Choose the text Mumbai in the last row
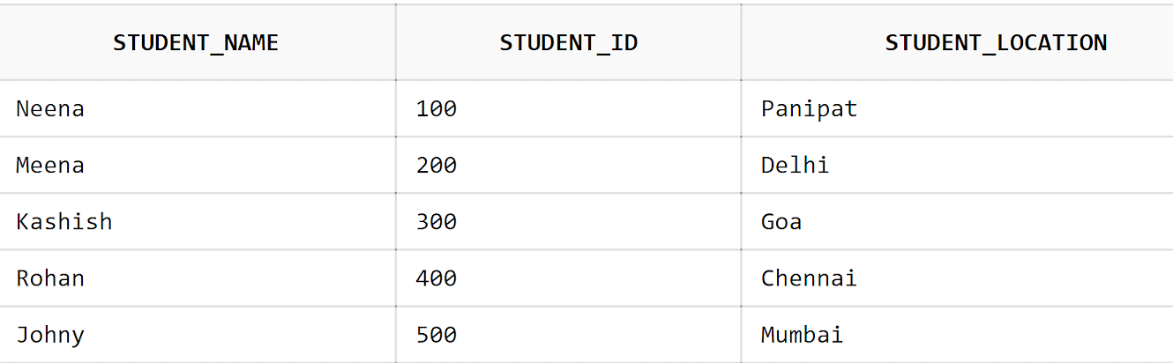This screenshot has height=363, width=1173. pyautogui.click(x=802, y=334)
